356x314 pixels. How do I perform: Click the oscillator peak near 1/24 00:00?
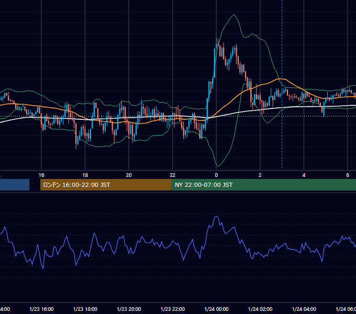click(216, 217)
